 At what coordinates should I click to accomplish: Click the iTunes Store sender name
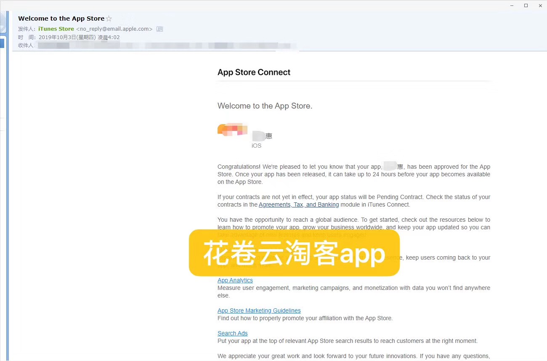pyautogui.click(x=56, y=29)
